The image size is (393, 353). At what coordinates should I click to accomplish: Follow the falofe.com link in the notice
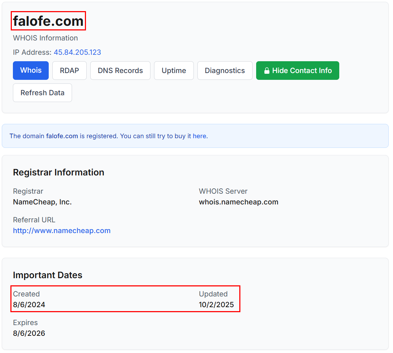coord(62,136)
